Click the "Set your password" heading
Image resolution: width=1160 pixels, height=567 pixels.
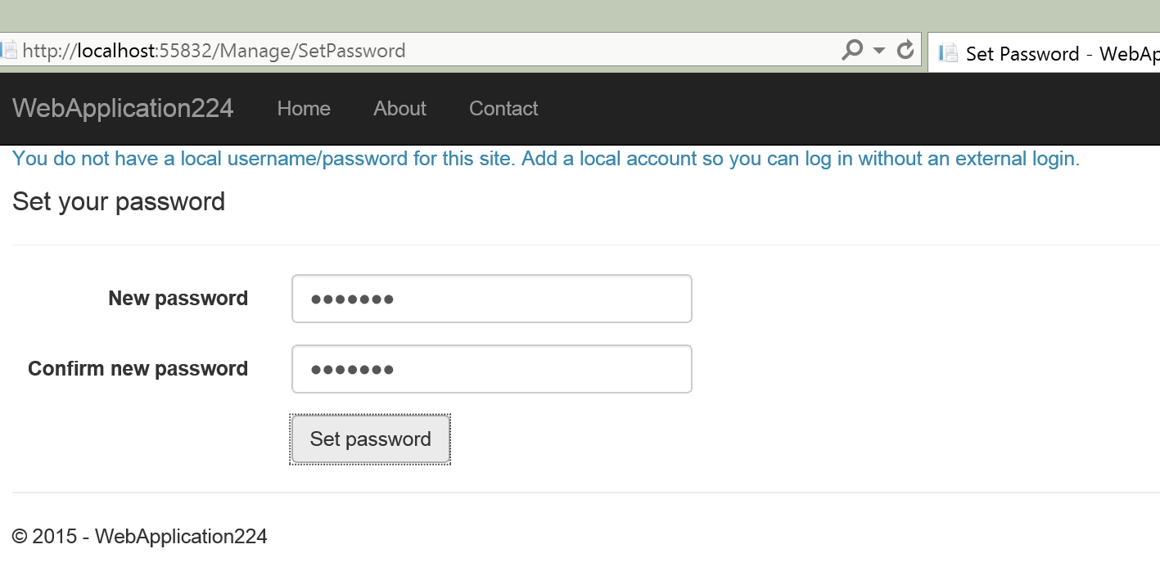coord(119,201)
